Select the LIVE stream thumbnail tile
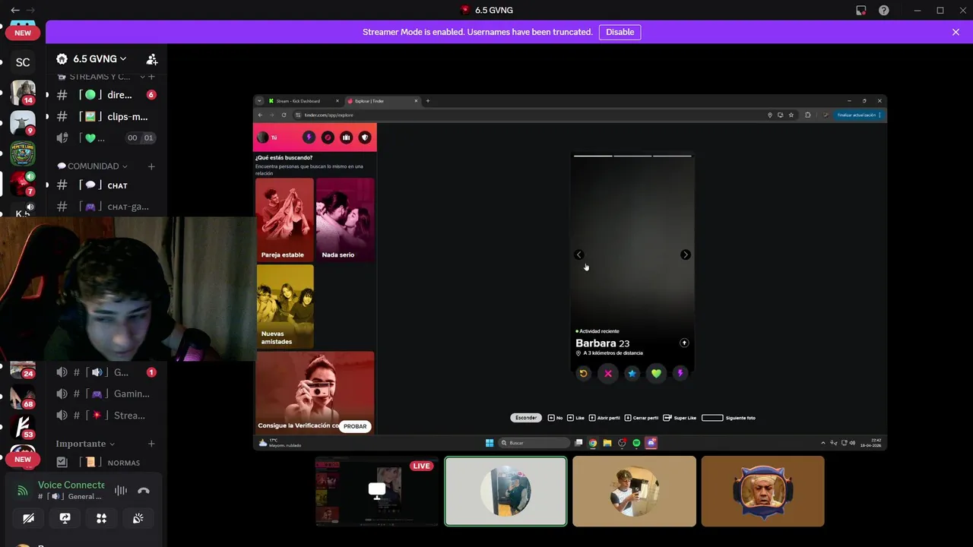The image size is (973, 547). (377, 492)
